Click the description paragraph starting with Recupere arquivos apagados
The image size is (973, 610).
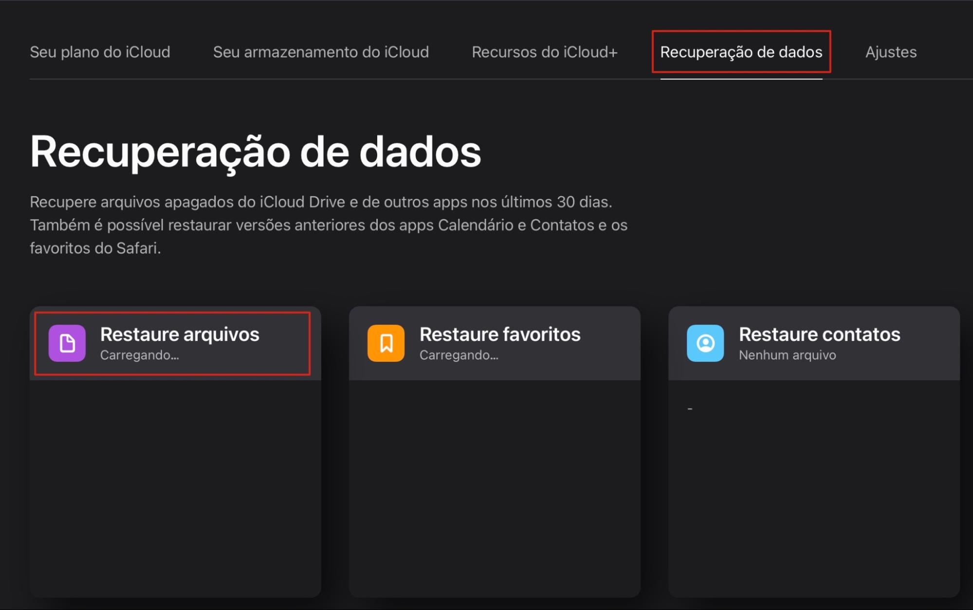point(329,225)
